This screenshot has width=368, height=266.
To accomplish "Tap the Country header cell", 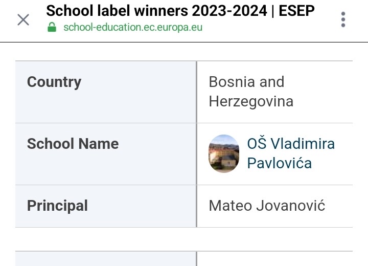I will click(x=106, y=92).
